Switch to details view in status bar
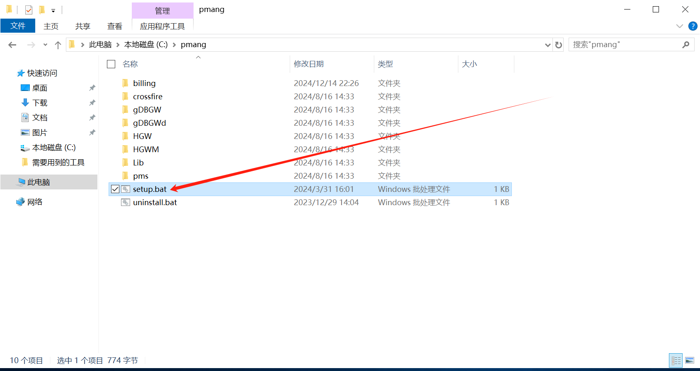The height and width of the screenshot is (371, 700). coord(676,360)
